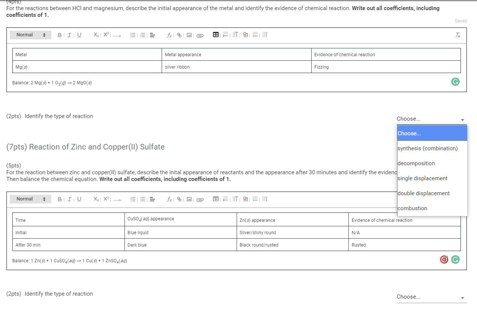The image size is (477, 314).
Task: Apply superscript in the zinc reaction editor
Action: click(x=106, y=199)
